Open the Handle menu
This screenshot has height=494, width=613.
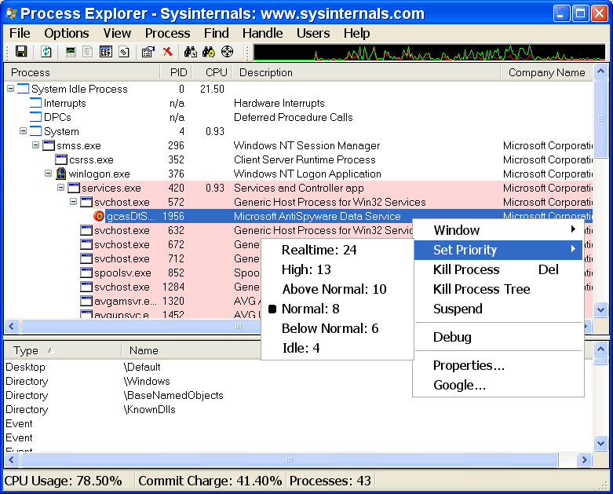(x=262, y=33)
